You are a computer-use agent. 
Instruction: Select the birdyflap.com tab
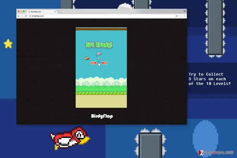click(x=42, y=12)
